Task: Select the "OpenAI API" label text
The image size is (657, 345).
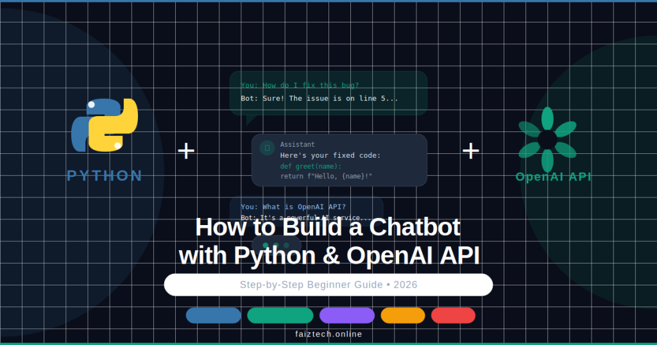Action: point(553,177)
